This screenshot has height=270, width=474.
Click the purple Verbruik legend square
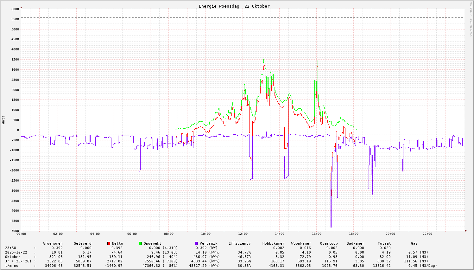click(x=197, y=243)
